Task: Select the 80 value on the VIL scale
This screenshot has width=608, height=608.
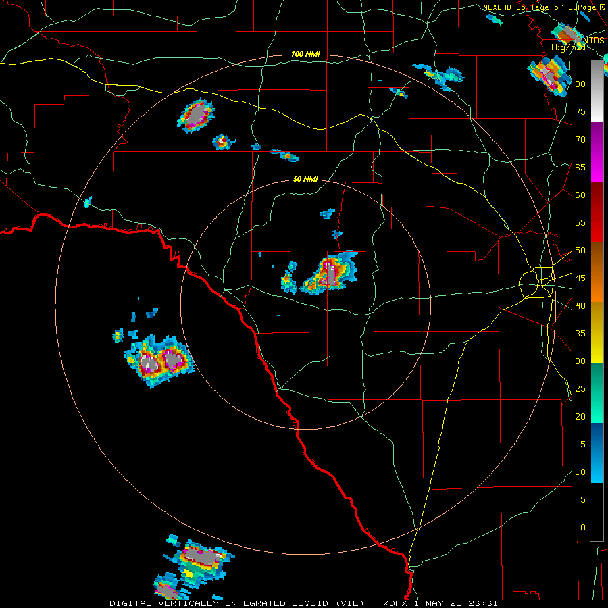Action: (580, 84)
